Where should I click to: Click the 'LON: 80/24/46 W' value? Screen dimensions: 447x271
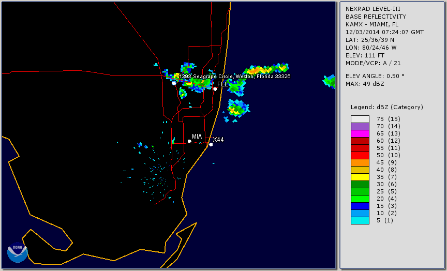click(x=371, y=48)
